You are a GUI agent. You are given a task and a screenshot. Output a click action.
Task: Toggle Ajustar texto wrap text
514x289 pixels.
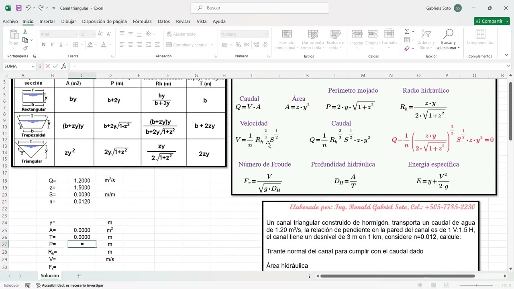(181, 34)
